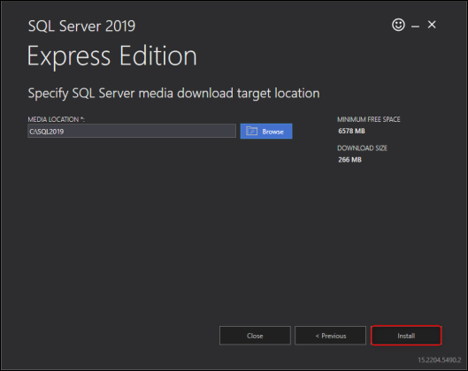Click the DOWNLOAD SIZE label
The height and width of the screenshot is (371, 468).
pyautogui.click(x=362, y=148)
